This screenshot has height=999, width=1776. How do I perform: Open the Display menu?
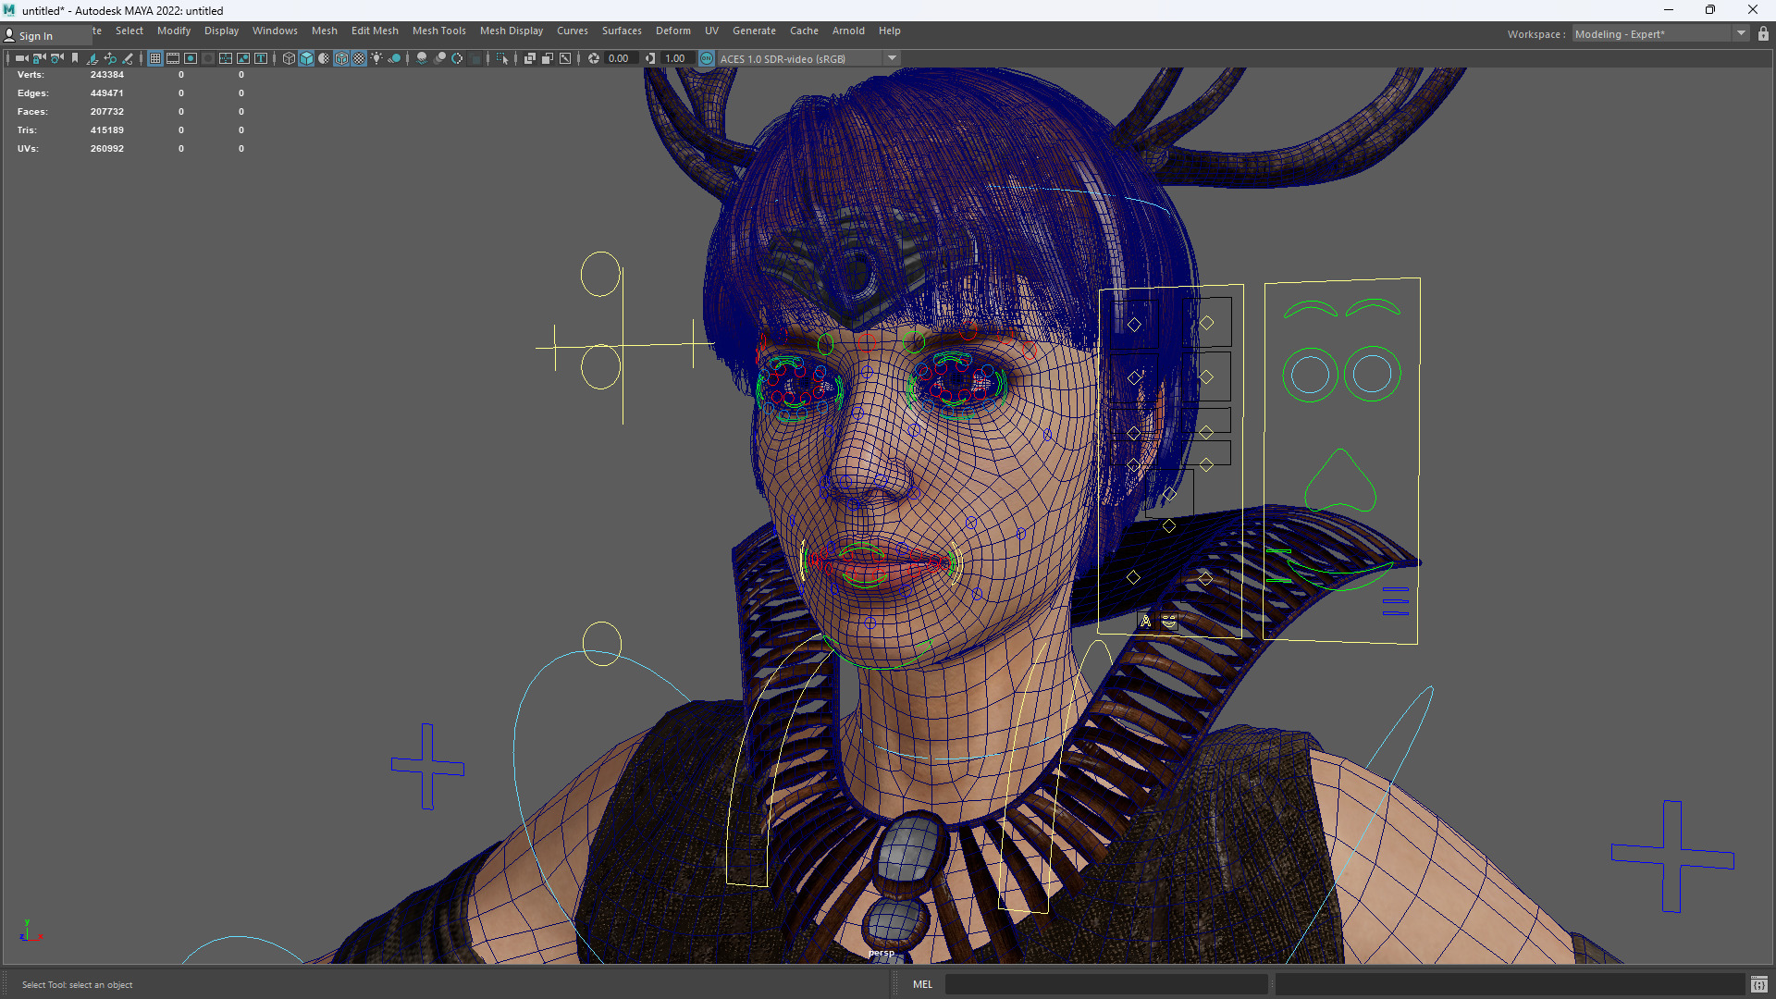coord(221,31)
